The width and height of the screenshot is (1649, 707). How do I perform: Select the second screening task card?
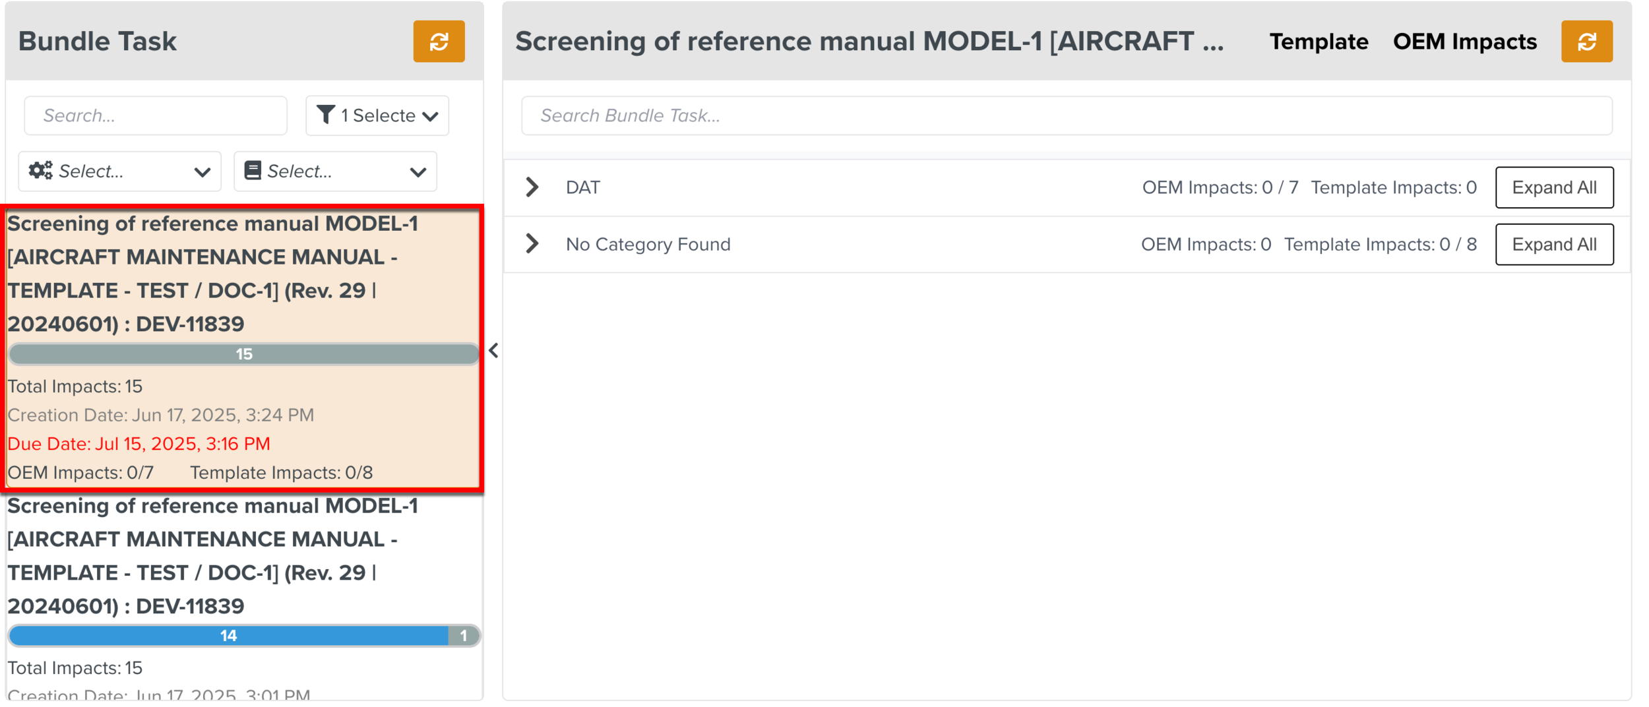pos(211,555)
